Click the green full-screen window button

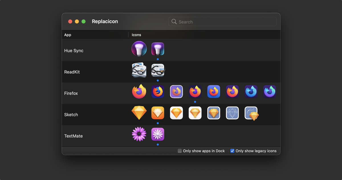coord(84,21)
